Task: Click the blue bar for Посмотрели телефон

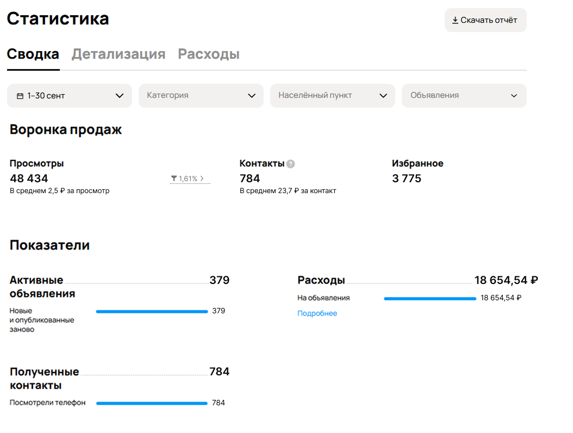Action: (x=152, y=404)
